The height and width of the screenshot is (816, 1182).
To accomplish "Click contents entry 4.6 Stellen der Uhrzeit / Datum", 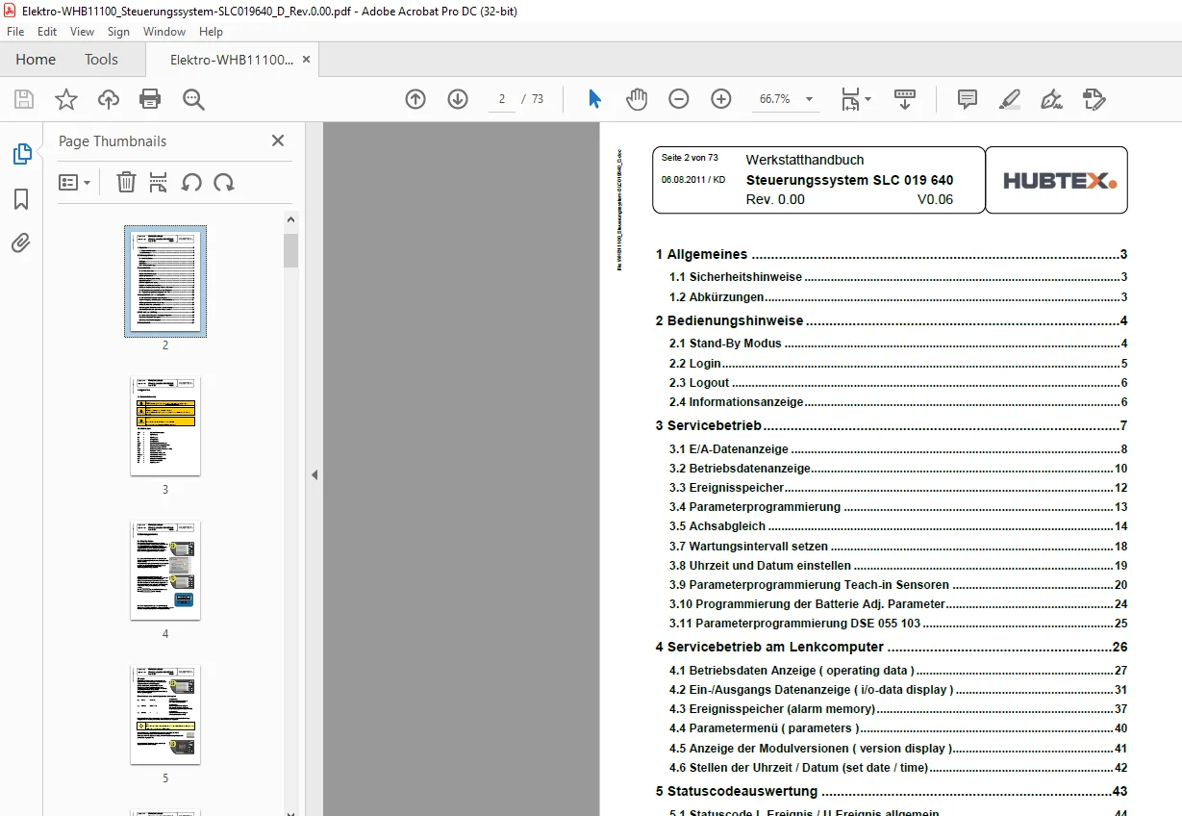I will point(897,768).
